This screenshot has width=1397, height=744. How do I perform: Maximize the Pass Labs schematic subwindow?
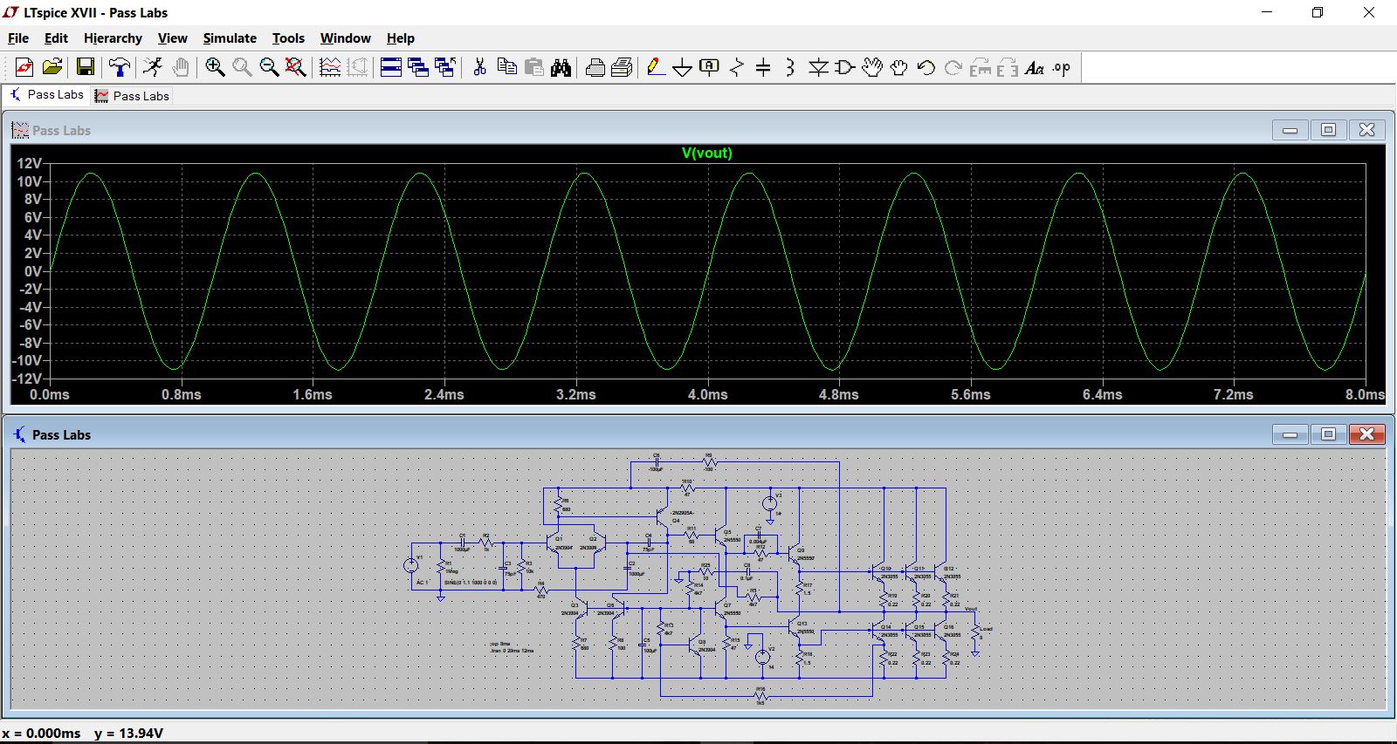[1328, 433]
